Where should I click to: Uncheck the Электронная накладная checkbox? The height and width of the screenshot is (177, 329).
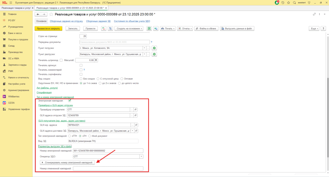70,101
